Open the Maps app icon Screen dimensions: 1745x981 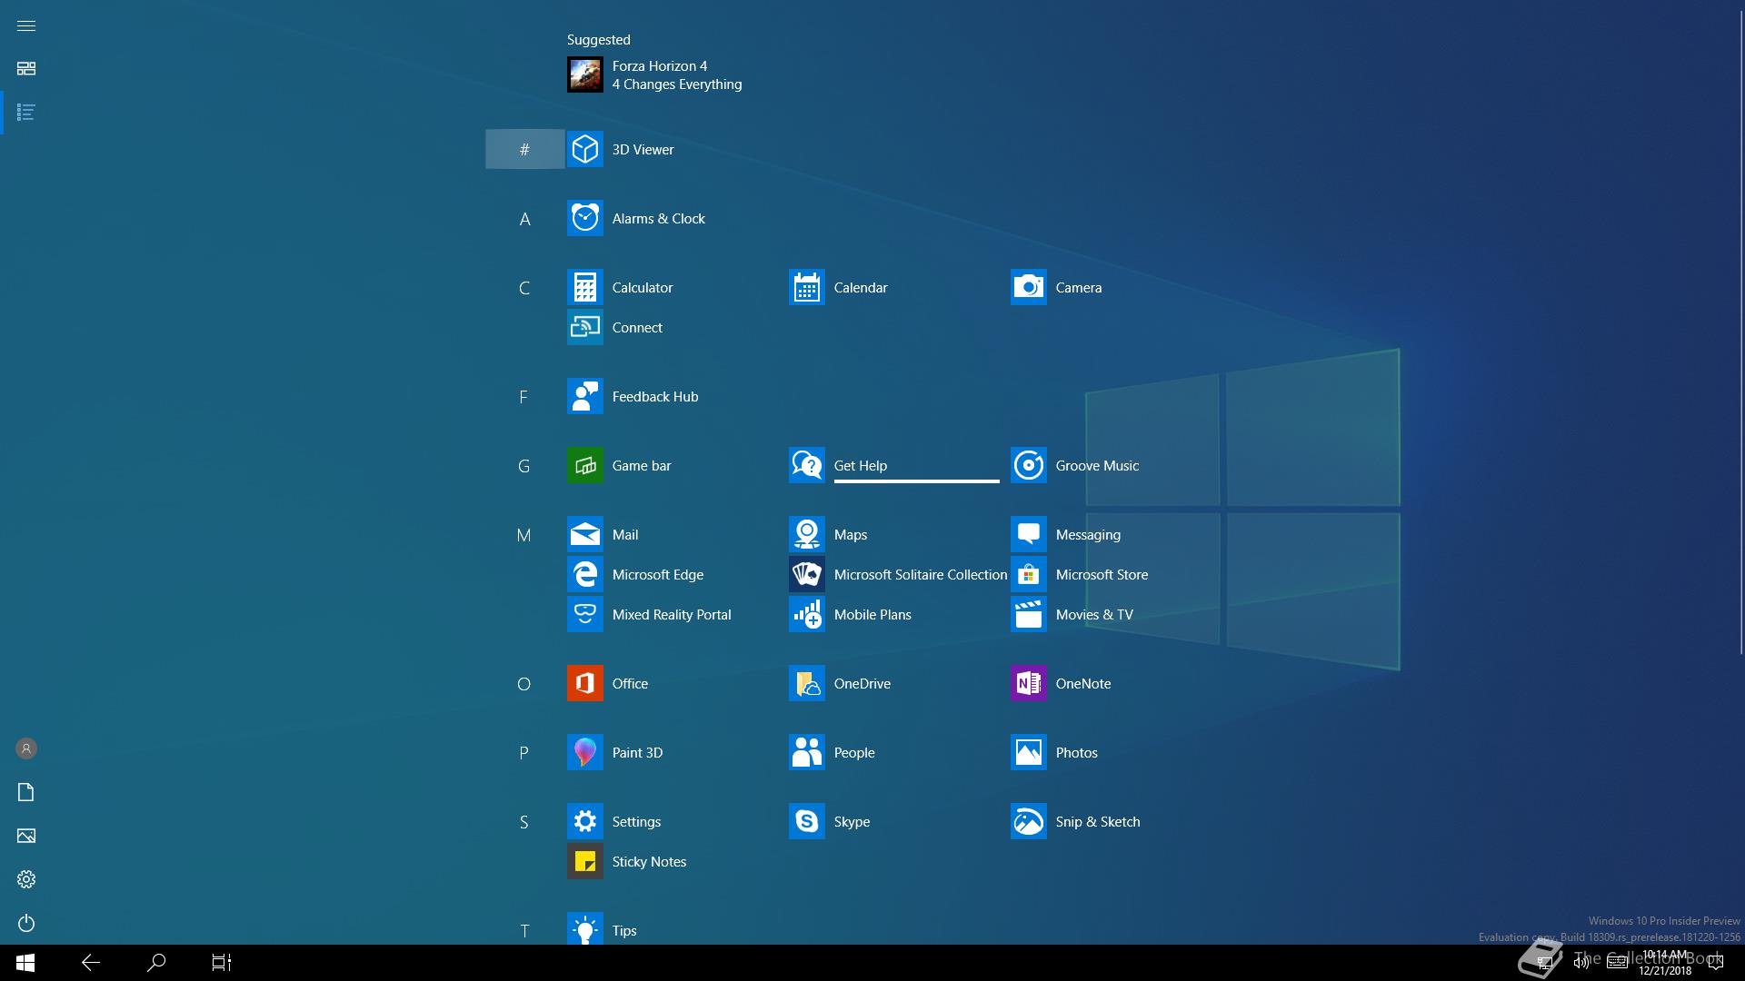tap(806, 534)
